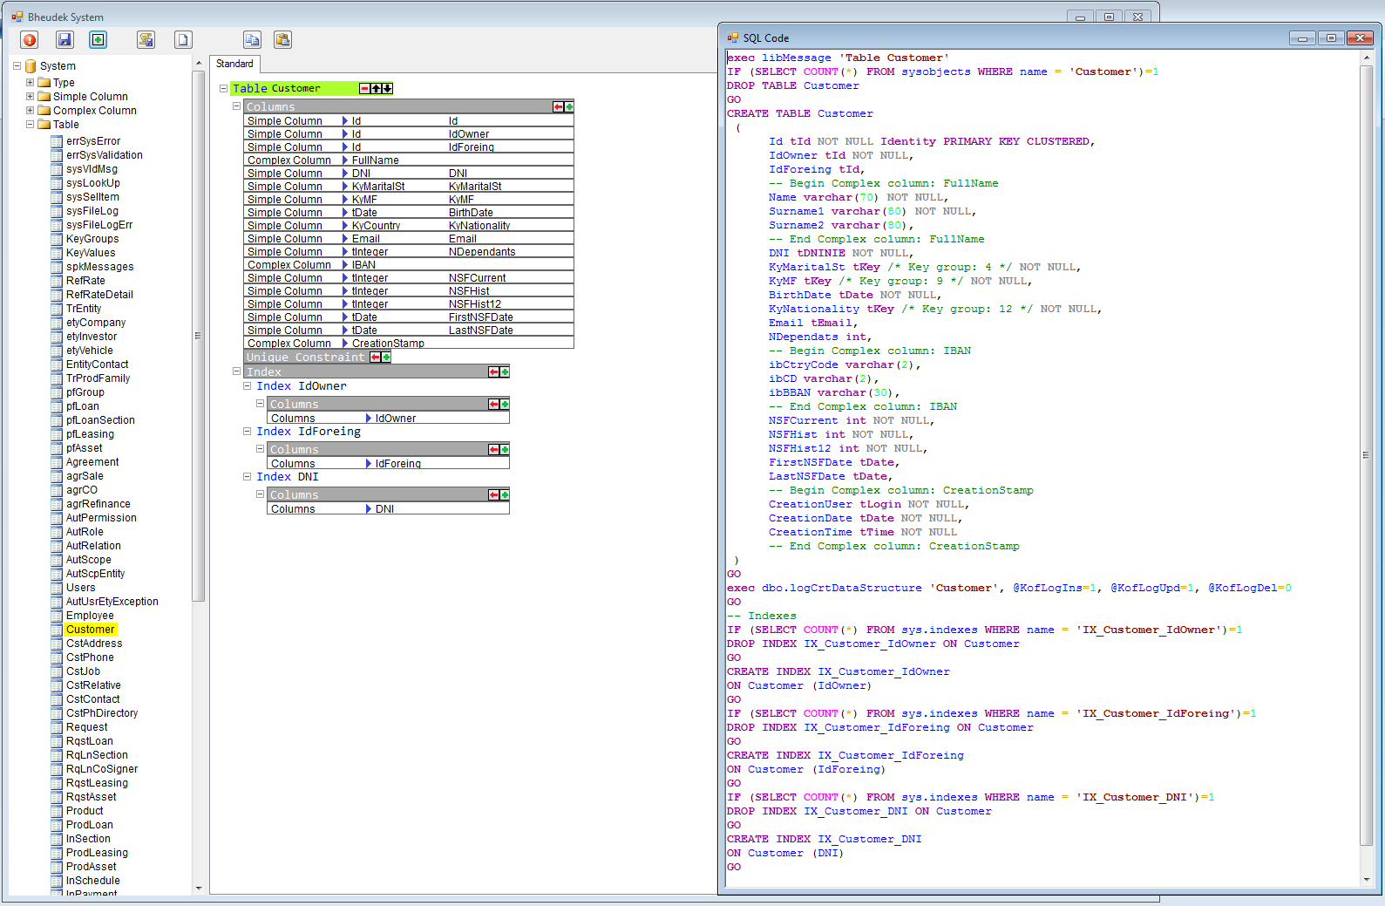Screen dimensions: 1385x906
Task: Switch to the Standard tab
Action: coord(234,64)
